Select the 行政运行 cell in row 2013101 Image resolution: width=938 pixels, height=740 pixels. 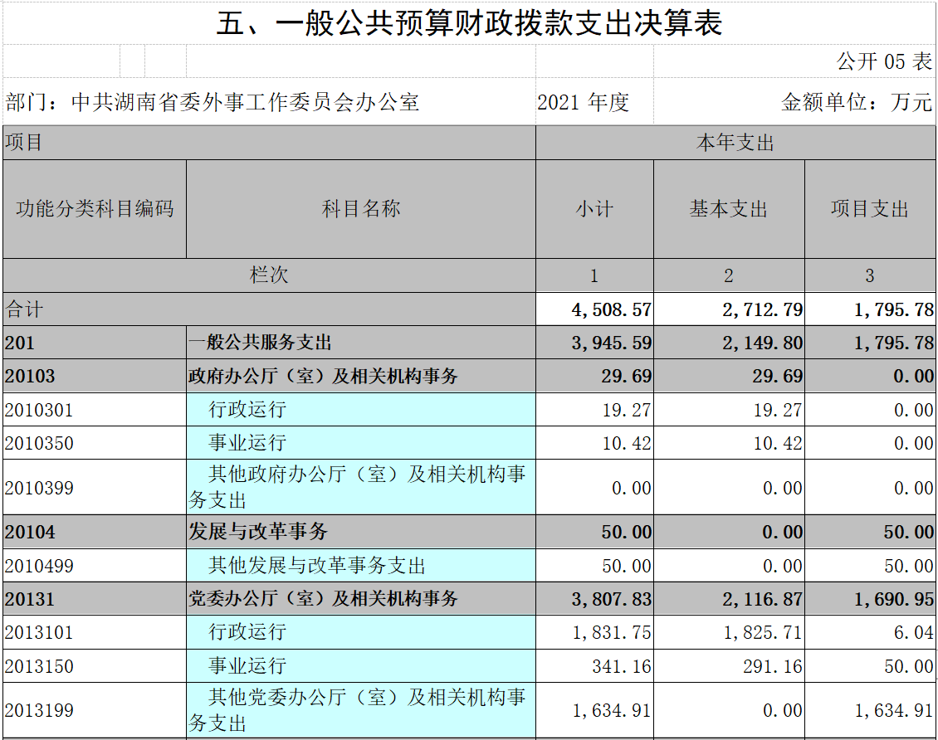pos(361,632)
